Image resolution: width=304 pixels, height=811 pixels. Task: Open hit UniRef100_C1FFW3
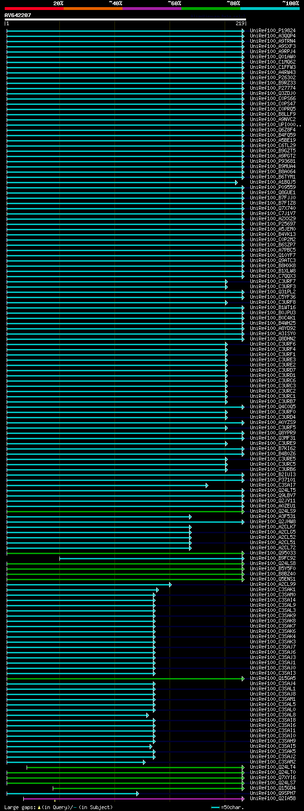[x=273, y=67]
